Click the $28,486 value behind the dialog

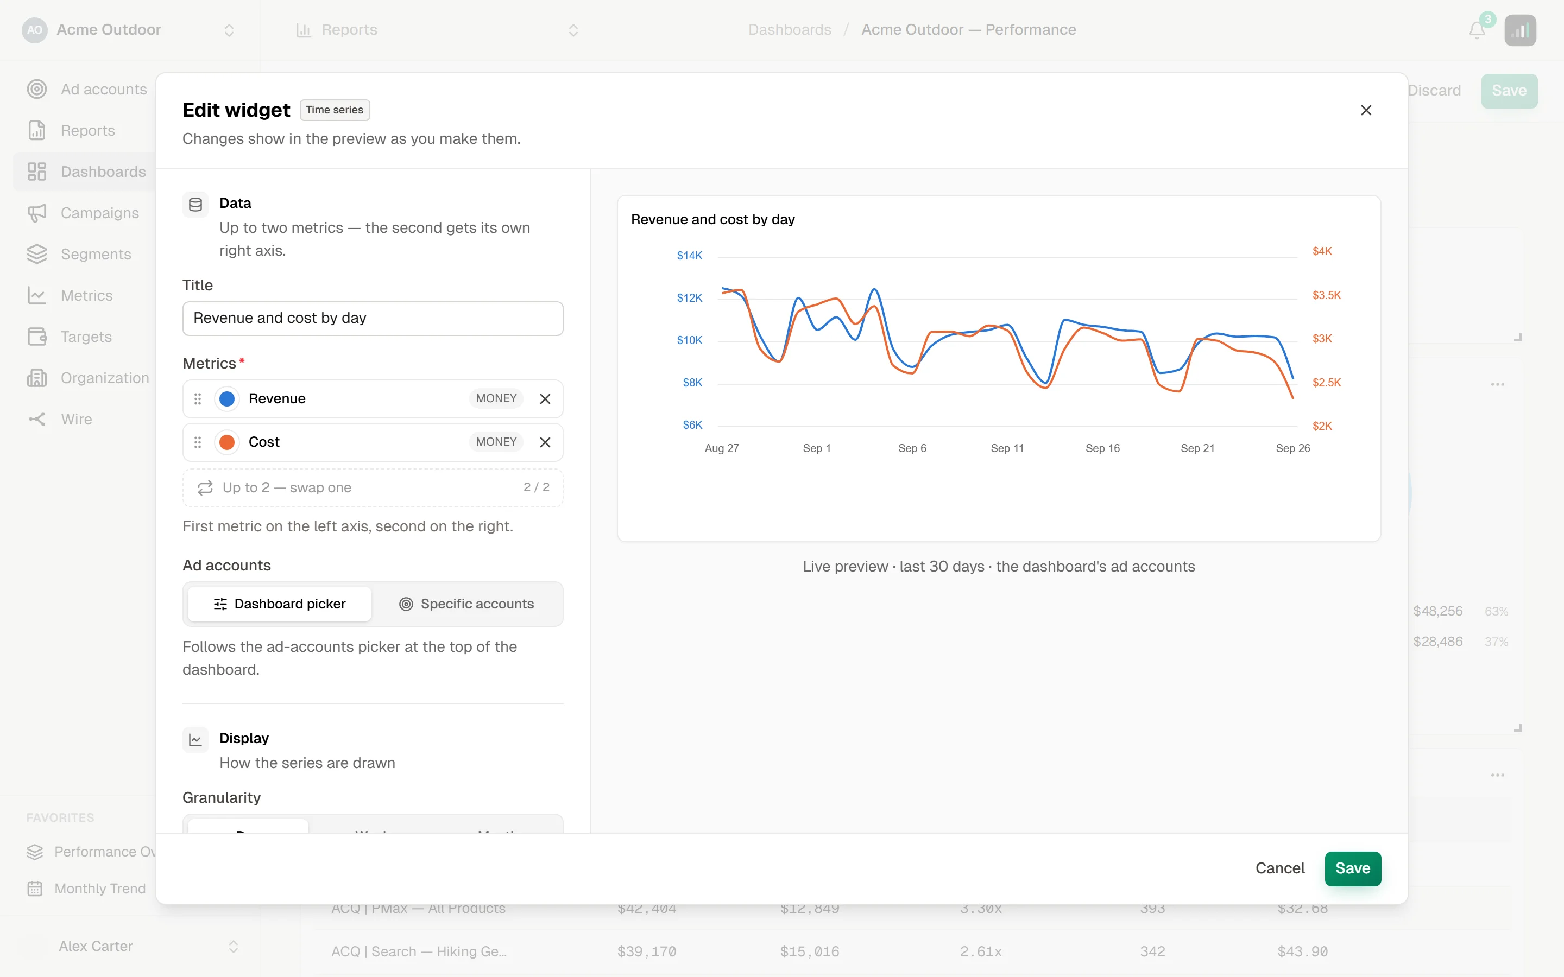(x=1437, y=642)
